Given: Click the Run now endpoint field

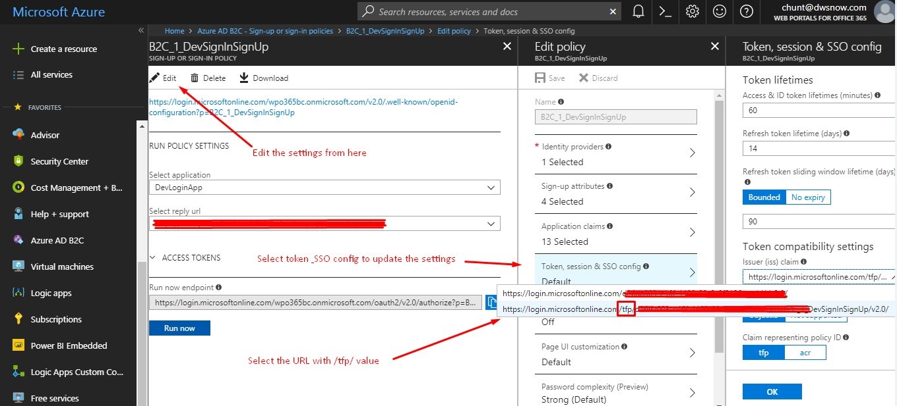Looking at the screenshot, I should 315,303.
